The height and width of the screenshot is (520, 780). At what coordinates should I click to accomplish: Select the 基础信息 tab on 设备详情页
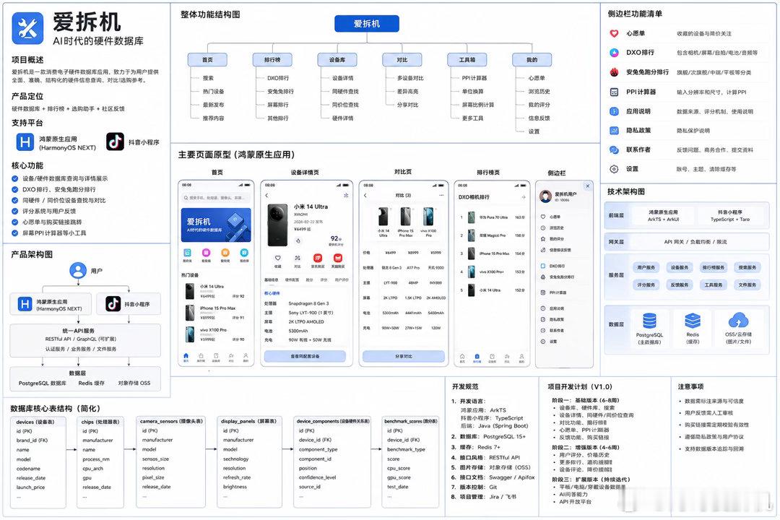pos(271,280)
